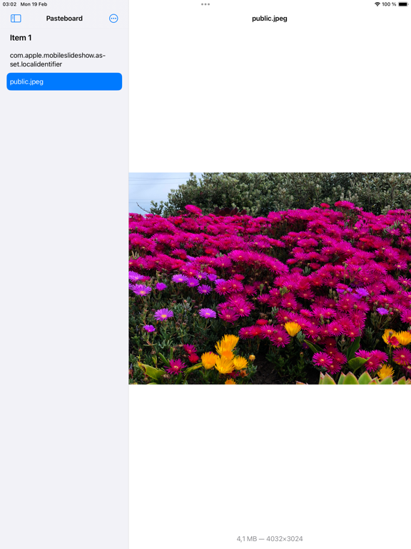Tap the flower field image preview

pos(270,278)
